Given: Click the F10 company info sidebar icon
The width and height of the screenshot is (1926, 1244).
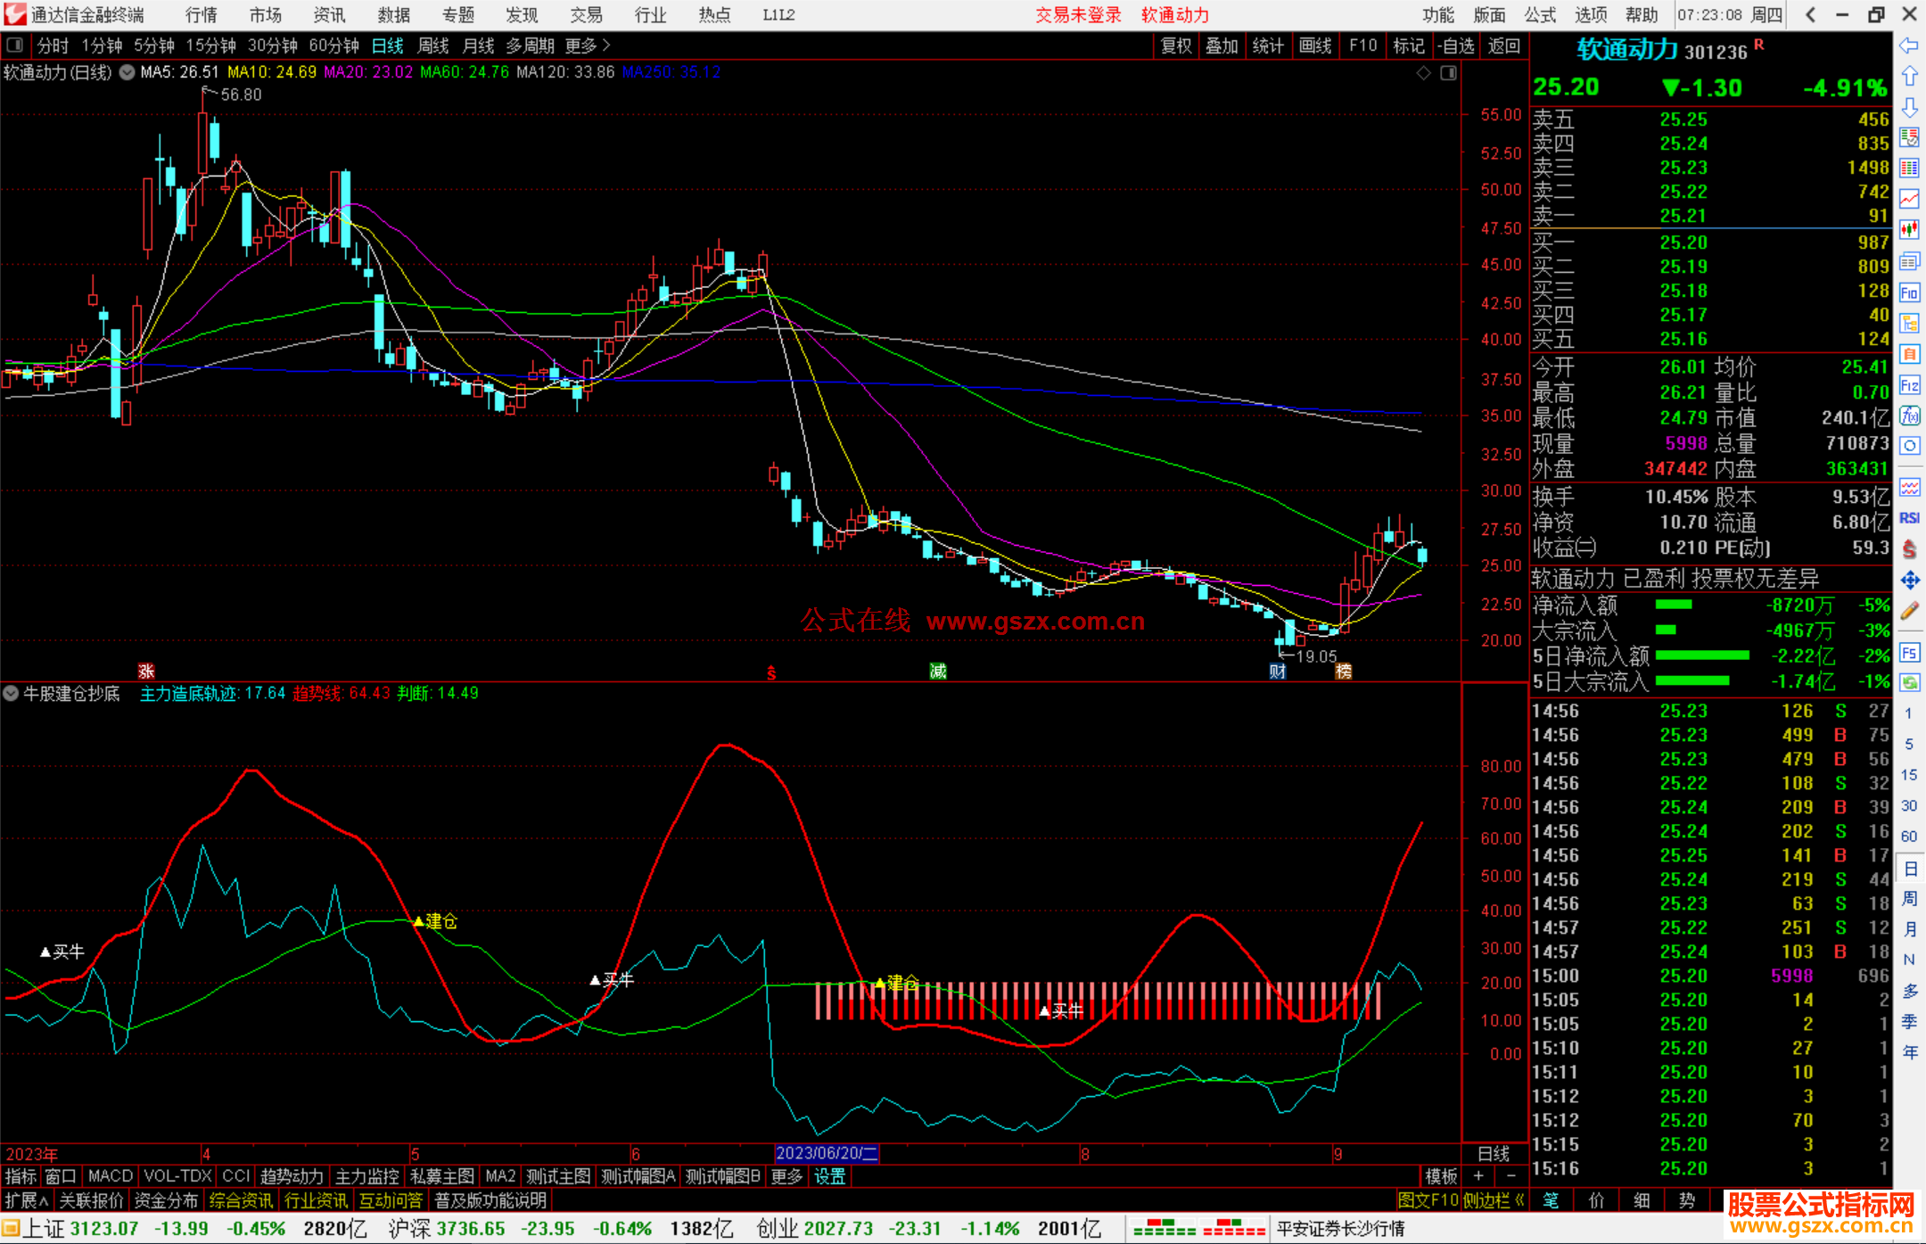Looking at the screenshot, I should point(1909,292).
